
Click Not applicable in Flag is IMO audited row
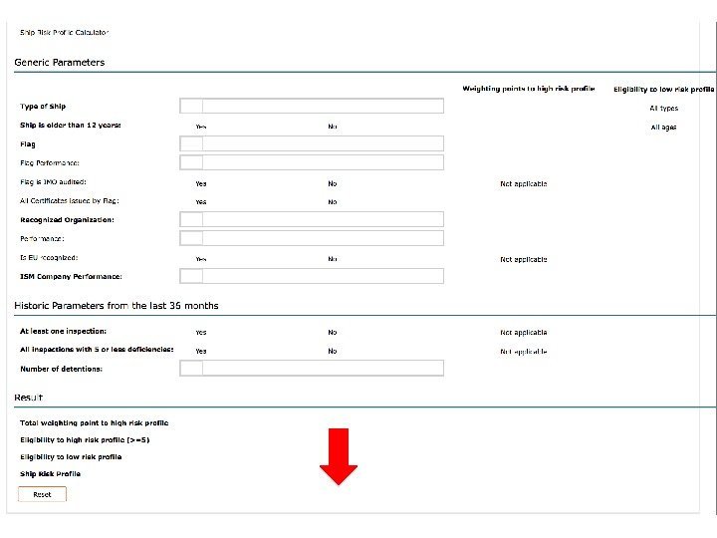(524, 183)
